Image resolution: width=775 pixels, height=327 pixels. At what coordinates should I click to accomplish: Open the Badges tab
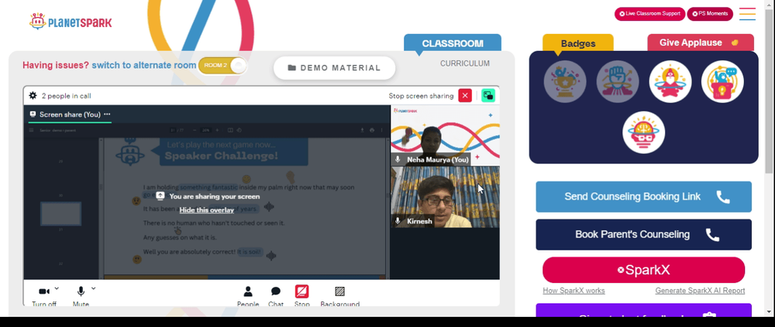click(x=578, y=43)
